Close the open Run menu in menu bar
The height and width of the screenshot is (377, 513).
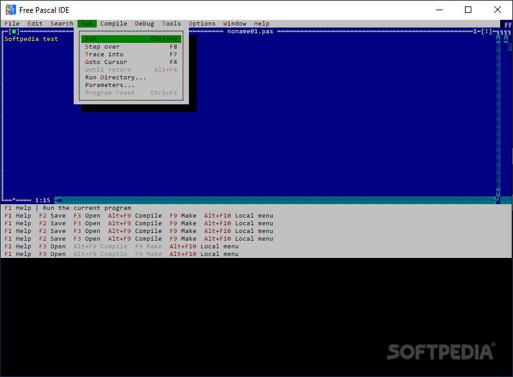(x=87, y=24)
